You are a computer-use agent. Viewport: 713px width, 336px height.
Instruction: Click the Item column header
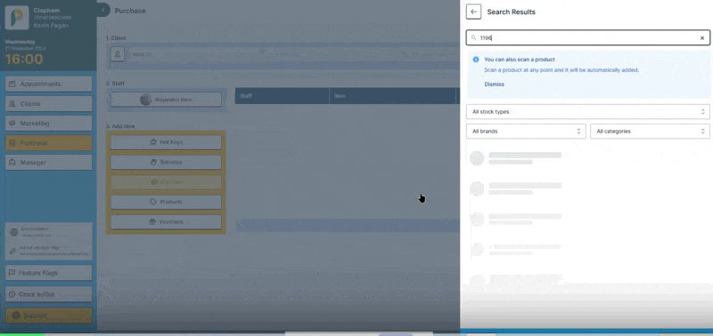coord(392,96)
